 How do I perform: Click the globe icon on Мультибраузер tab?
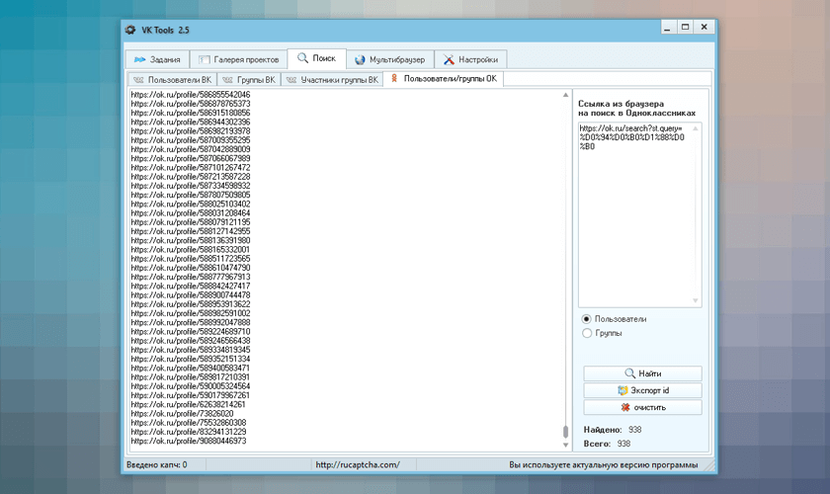point(360,60)
